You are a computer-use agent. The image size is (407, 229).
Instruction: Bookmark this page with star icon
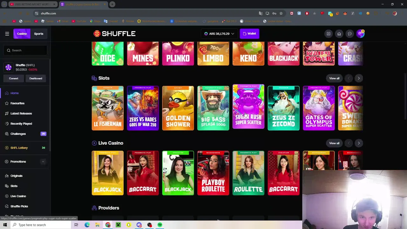tap(281, 13)
